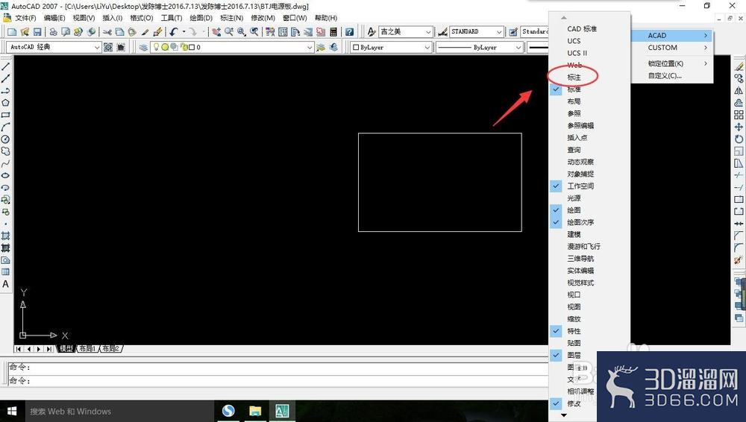Image resolution: width=746 pixels, height=422 pixels.
Task: Open the 吉之美 text style dropdown
Action: [428, 32]
